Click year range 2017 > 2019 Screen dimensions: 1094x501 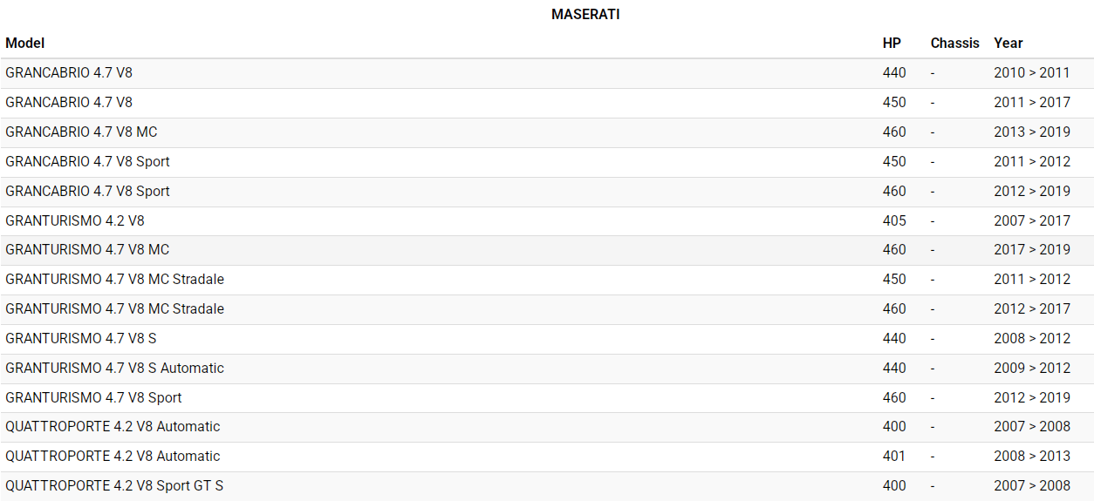click(1031, 249)
